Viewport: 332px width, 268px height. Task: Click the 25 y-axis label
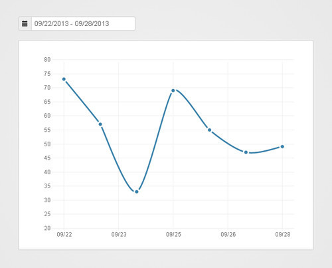47,214
